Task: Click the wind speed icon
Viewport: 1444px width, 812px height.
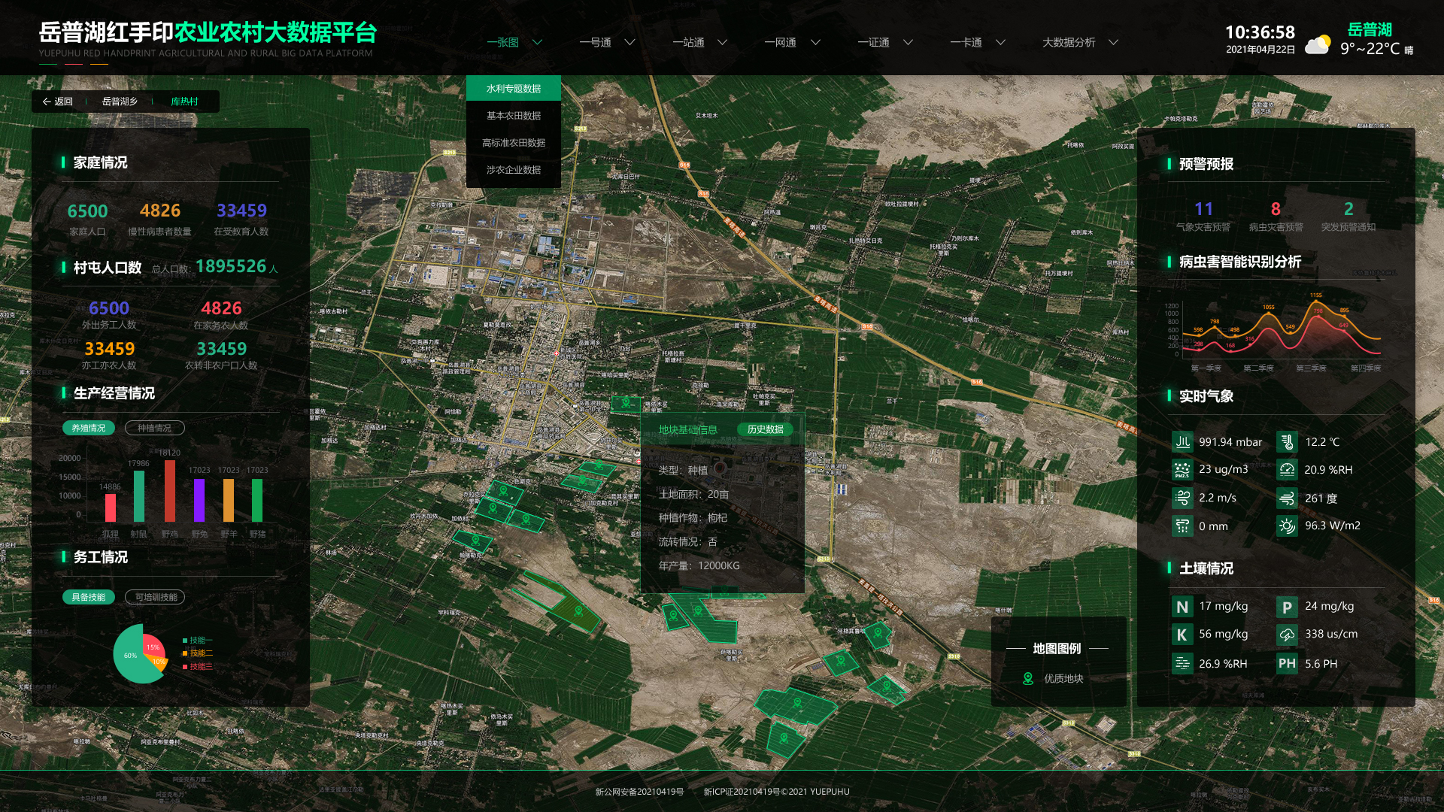Action: [x=1182, y=498]
